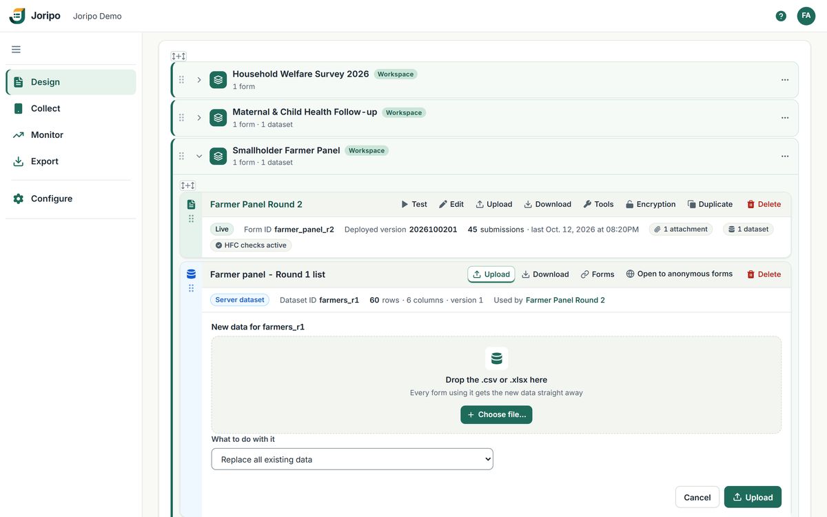Click deployed version 2026100201
The width and height of the screenshot is (827, 517).
click(x=433, y=230)
